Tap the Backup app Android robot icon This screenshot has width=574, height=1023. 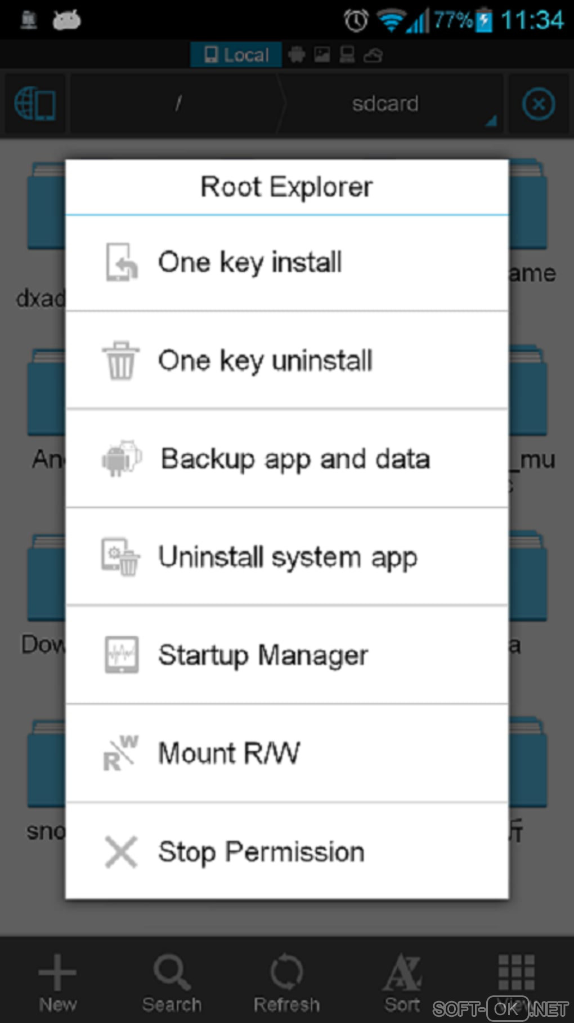122,459
